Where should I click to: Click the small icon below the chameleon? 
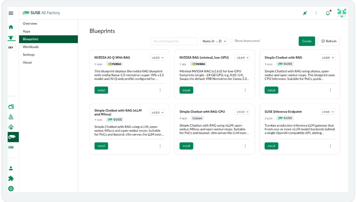click(11, 147)
